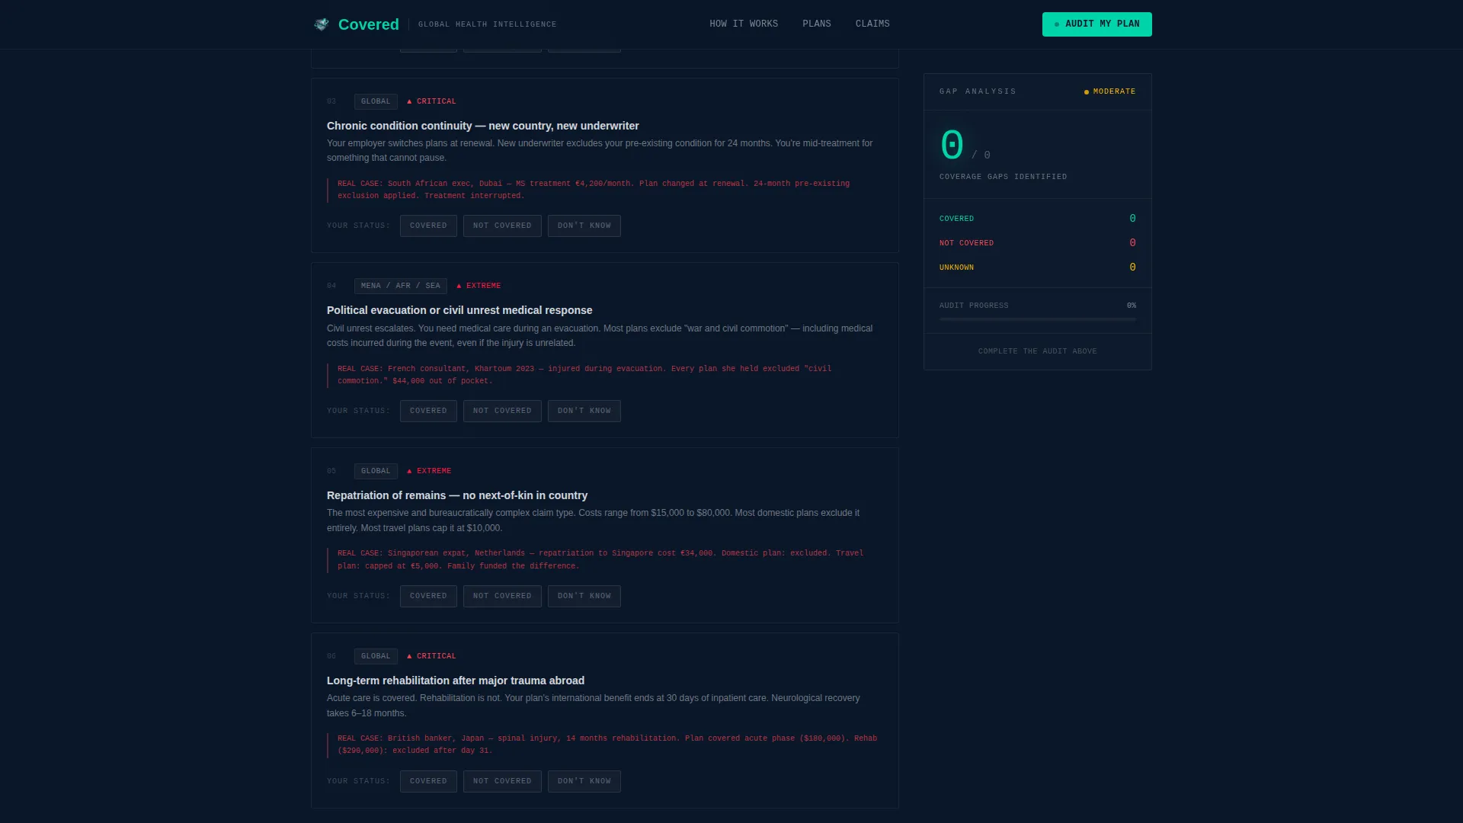Mark Political evacuation scenario as Not Covered
This screenshot has width=1463, height=823.
tap(502, 411)
